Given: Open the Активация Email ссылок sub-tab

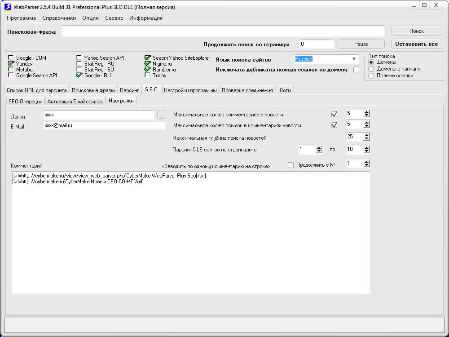Looking at the screenshot, I should point(75,101).
